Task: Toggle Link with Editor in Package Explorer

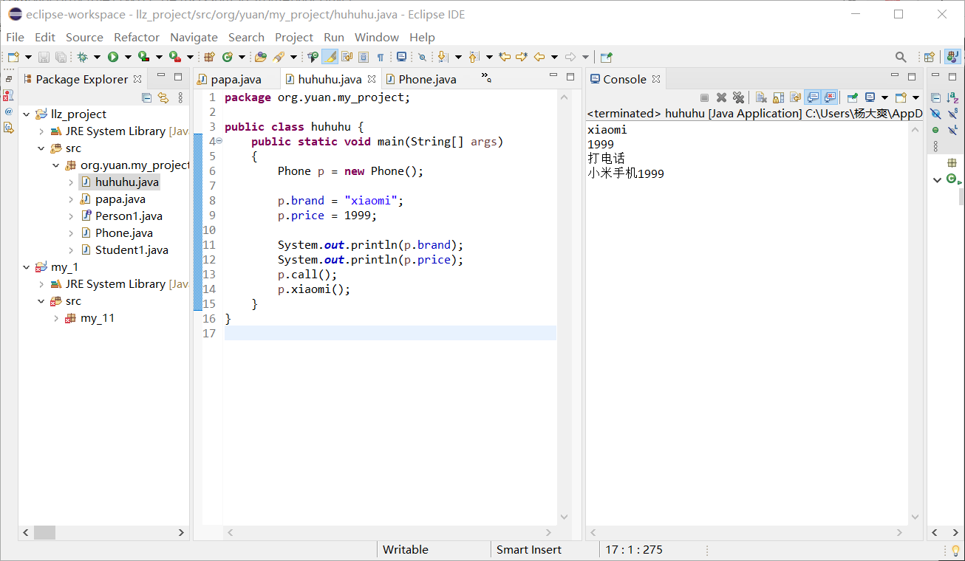Action: coord(163,97)
